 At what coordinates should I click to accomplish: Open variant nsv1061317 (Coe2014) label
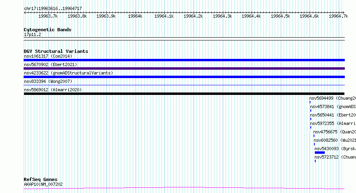(48, 56)
